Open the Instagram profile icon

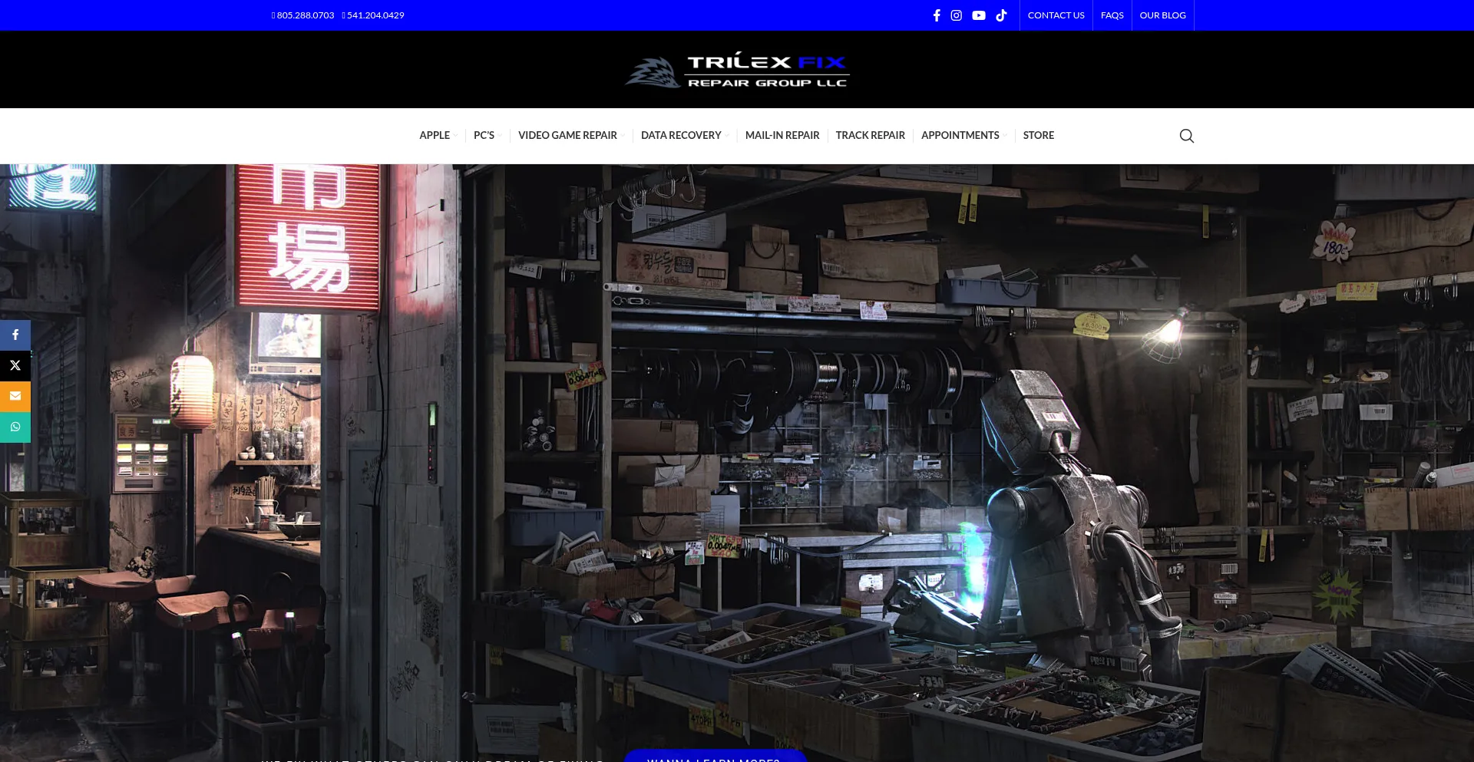[956, 15]
